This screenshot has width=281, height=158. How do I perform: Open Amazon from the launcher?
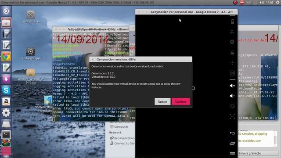(x=6, y=101)
